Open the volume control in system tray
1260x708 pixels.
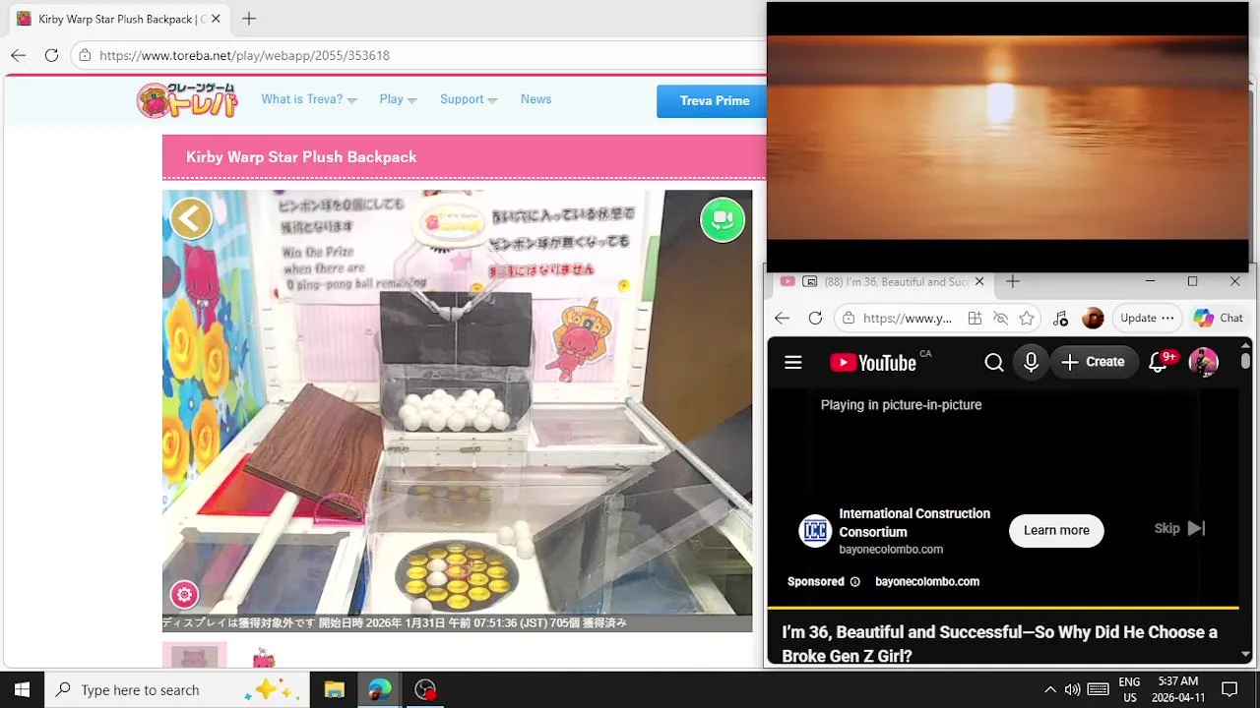pos(1073,689)
